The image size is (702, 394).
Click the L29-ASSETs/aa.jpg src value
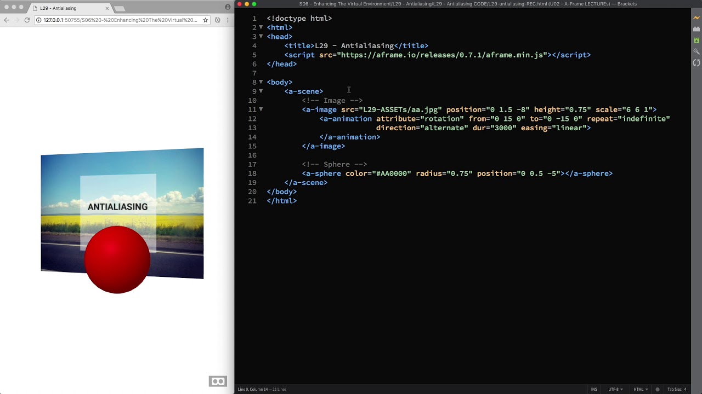[x=400, y=109]
